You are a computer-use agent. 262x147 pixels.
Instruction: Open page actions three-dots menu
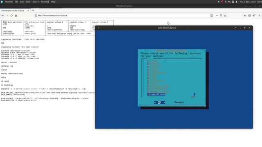coord(217,16)
